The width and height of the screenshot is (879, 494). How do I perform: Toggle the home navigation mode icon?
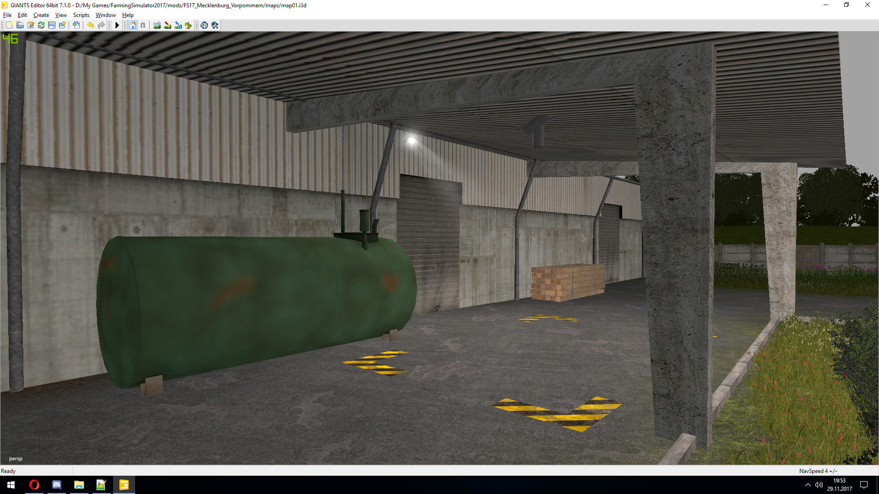pos(133,25)
